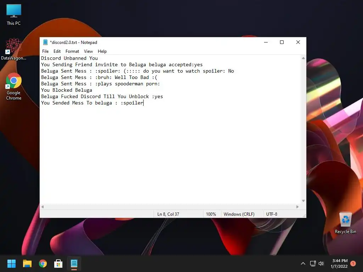Open File Explorer from the taskbar

pos(27,263)
